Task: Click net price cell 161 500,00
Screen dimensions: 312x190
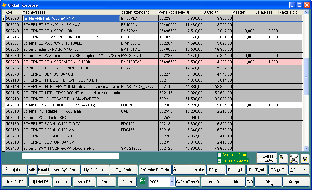Action: tap(189, 99)
